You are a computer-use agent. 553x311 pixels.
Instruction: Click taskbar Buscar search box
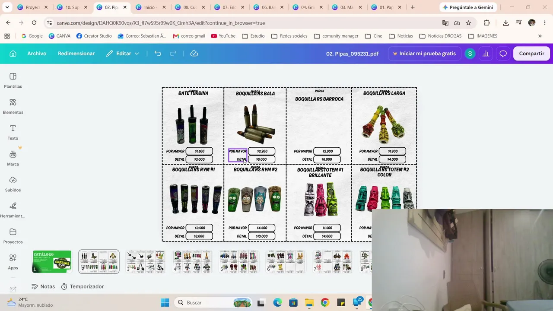point(214,302)
